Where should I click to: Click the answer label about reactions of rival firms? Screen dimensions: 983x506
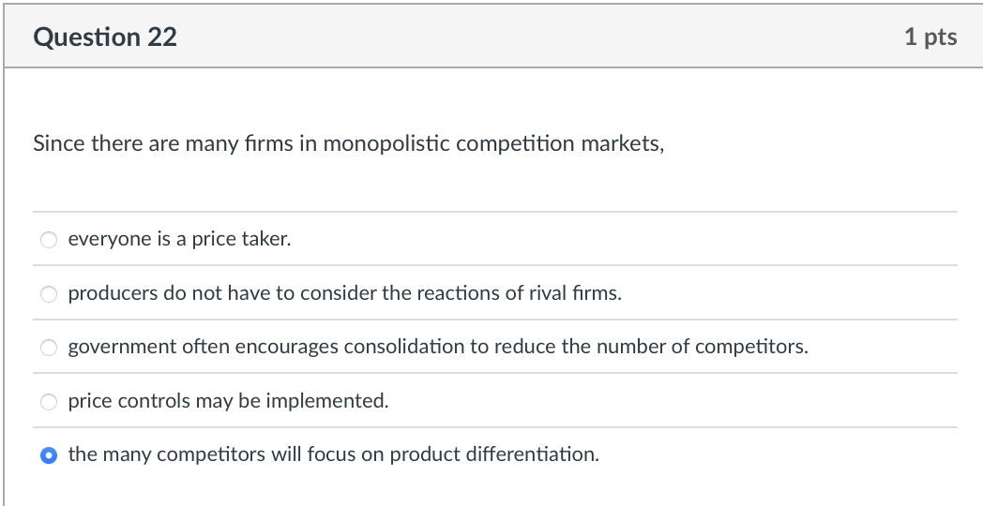[345, 293]
